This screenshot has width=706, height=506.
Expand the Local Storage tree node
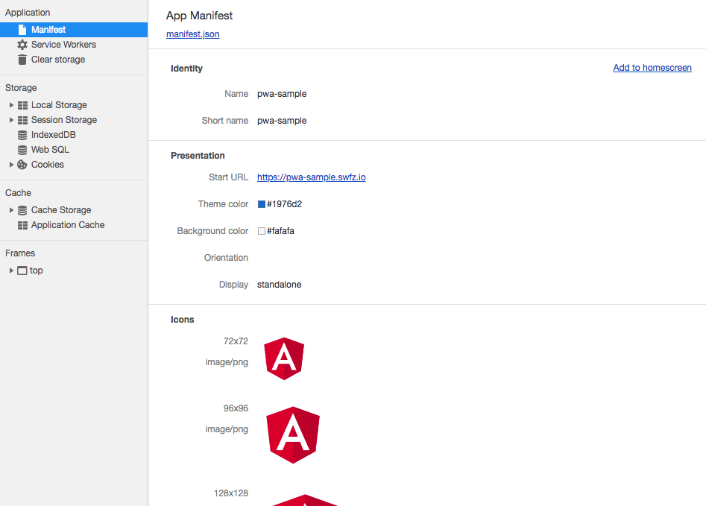click(11, 105)
